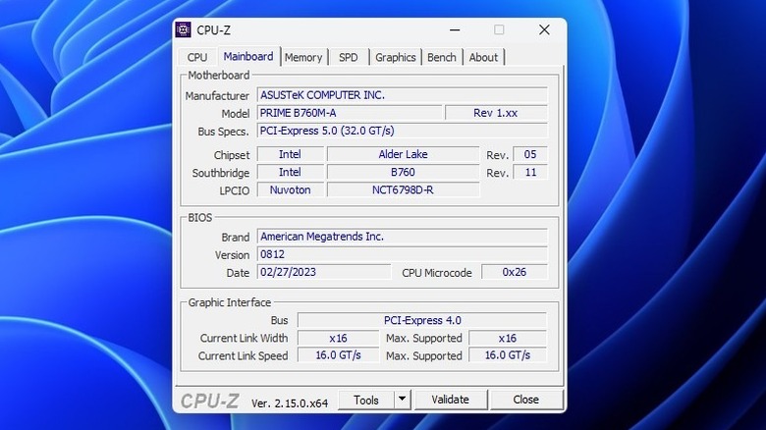This screenshot has height=430, width=766.
Task: Click the Southbridge Rev. value 11
Action: (530, 172)
